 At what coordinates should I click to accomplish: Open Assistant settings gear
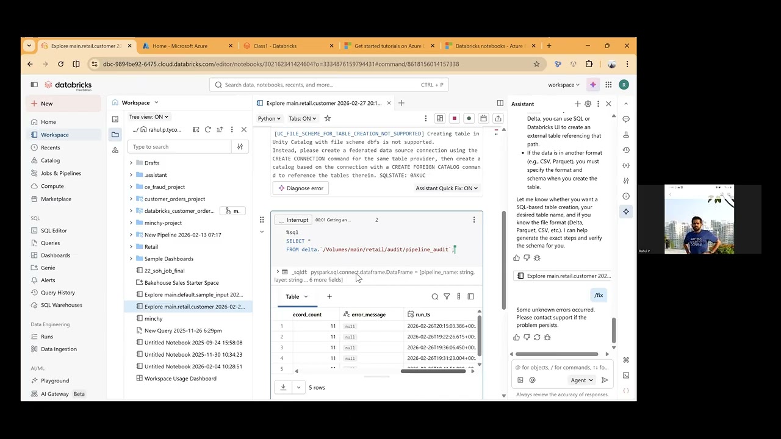[588, 104]
